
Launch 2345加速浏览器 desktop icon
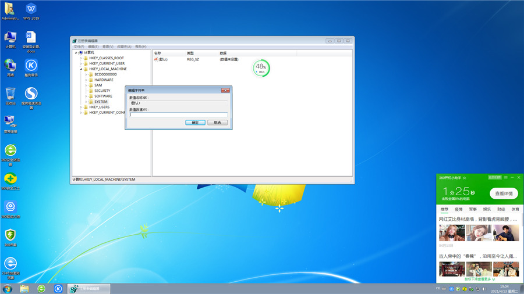tap(10, 268)
